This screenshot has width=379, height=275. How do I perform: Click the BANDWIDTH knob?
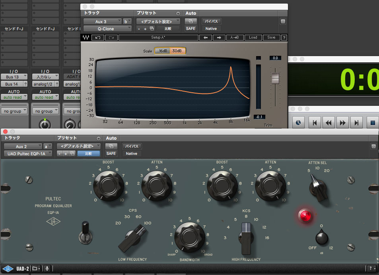pyautogui.click(x=190, y=237)
